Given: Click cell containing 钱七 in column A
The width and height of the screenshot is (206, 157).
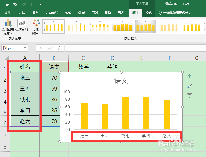Looking at the screenshot, I should (25, 99).
